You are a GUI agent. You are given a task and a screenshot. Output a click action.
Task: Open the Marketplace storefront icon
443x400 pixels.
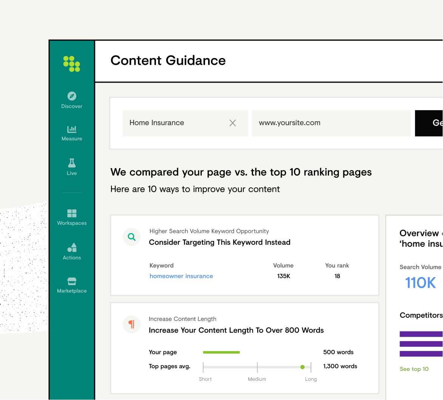coord(72,281)
